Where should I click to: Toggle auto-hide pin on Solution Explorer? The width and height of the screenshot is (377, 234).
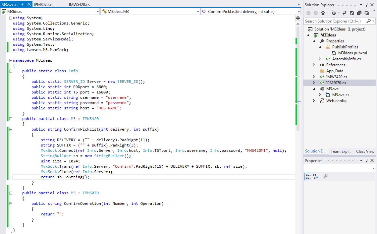366,5
